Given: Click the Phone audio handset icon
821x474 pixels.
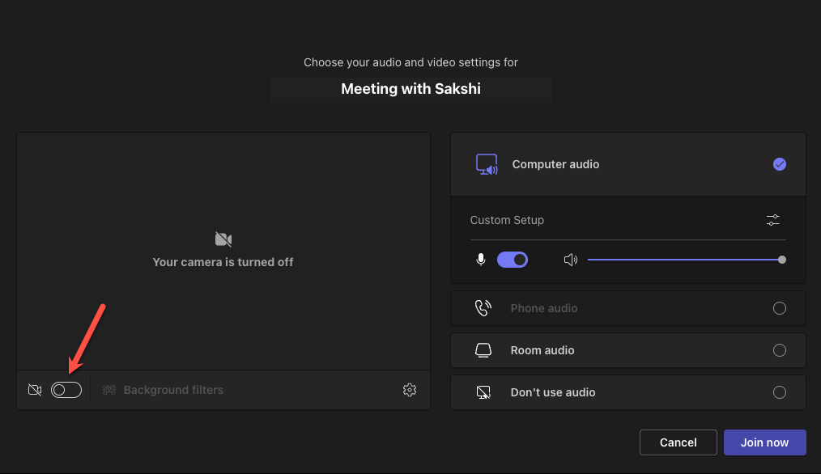Looking at the screenshot, I should point(483,307).
